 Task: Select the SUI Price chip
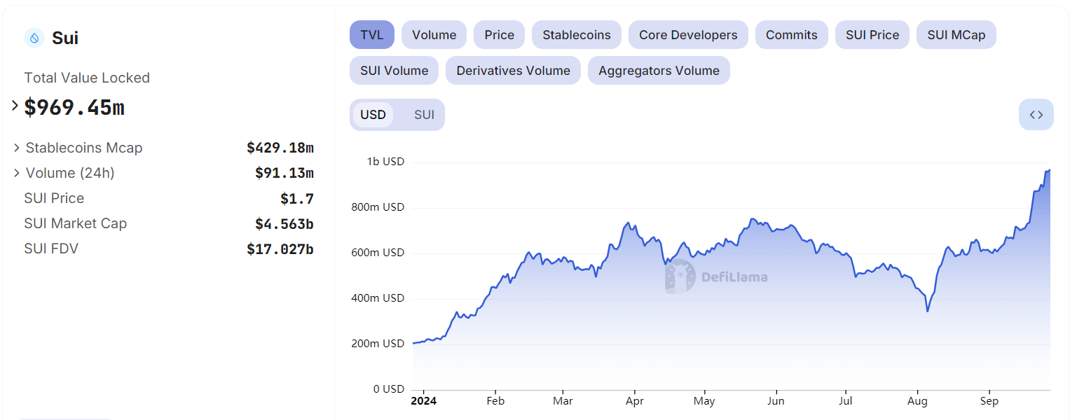872,35
